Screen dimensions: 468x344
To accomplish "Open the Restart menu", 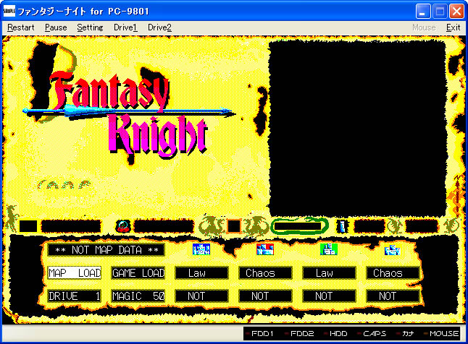I will 20,27.
